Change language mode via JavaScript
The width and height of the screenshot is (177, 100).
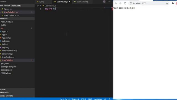pos(98,99)
